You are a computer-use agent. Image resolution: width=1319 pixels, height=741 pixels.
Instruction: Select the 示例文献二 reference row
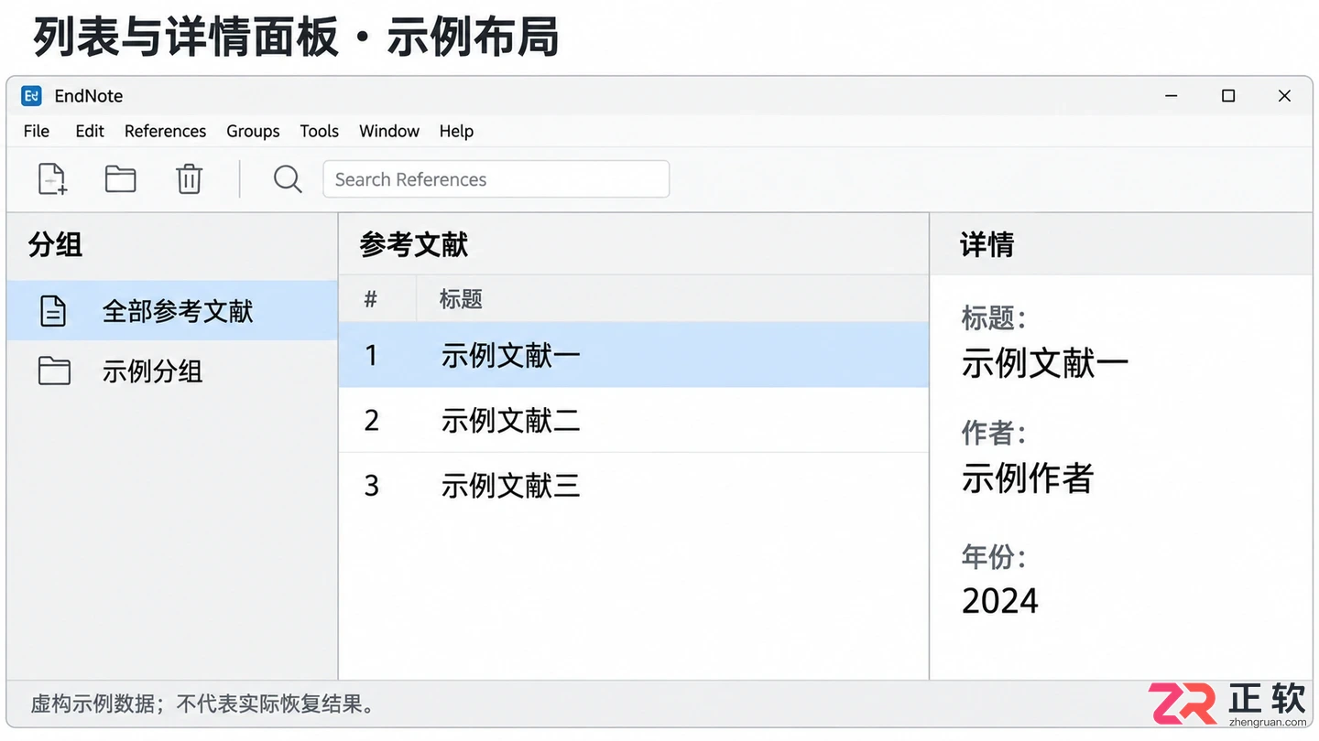634,420
